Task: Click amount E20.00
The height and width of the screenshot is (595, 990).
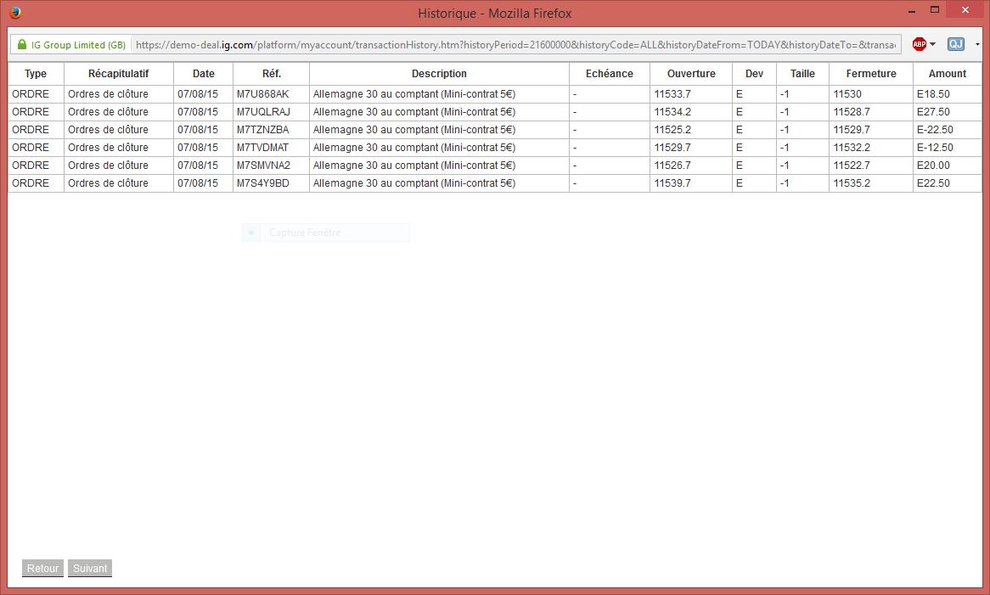Action: [x=933, y=166]
